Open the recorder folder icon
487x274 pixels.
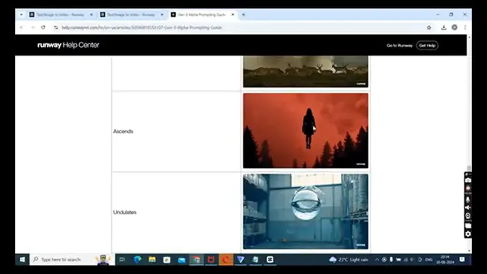[x=468, y=226]
